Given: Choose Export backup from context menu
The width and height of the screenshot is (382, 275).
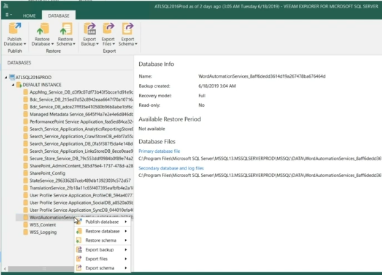Looking at the screenshot, I should pos(102,249).
